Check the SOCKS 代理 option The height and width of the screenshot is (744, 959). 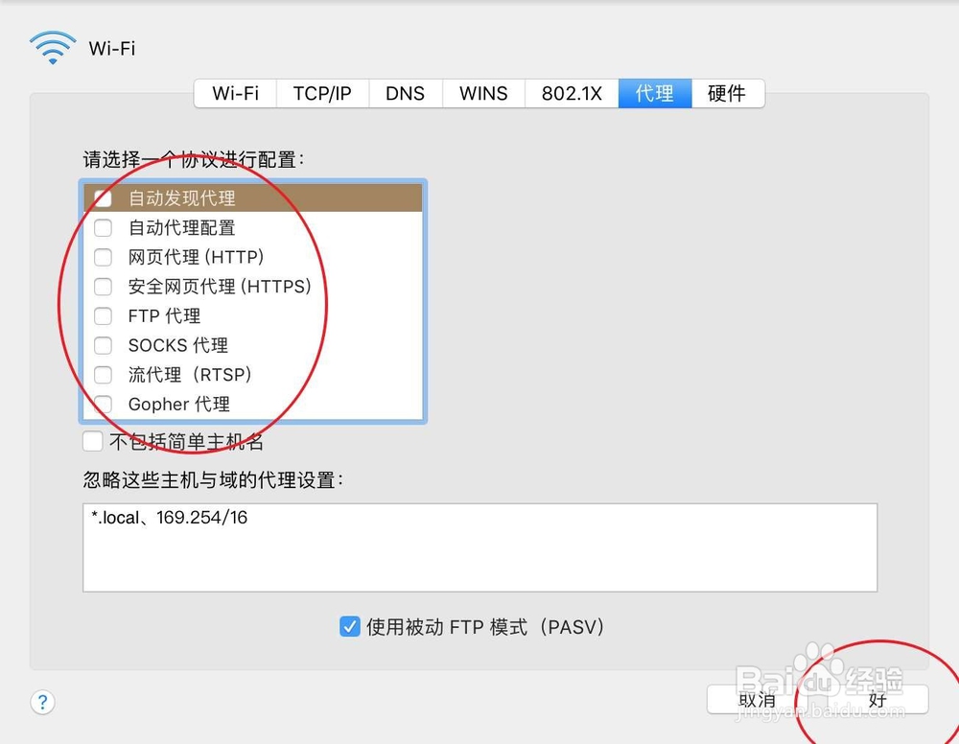pyautogui.click(x=103, y=345)
